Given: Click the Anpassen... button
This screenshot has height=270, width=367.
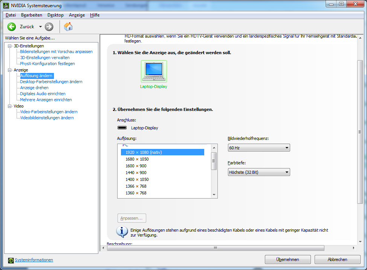Looking at the screenshot, I should (x=132, y=218).
